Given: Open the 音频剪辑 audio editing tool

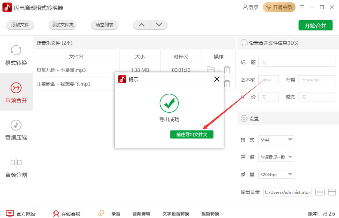Looking at the screenshot, I should tap(141, 214).
